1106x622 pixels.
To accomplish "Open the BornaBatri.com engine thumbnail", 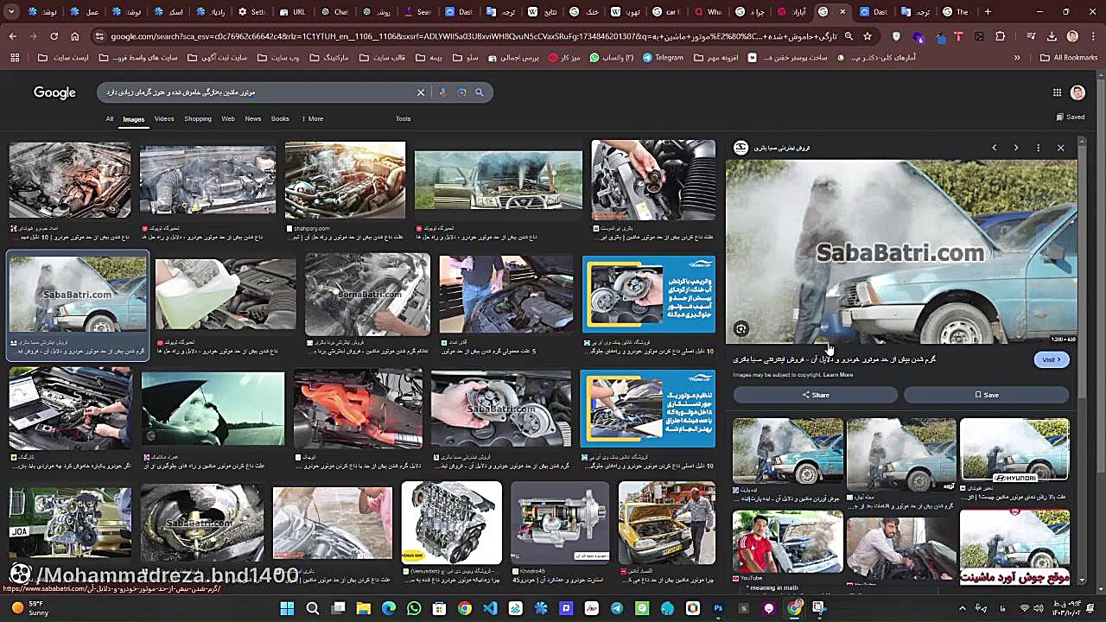I will point(367,295).
